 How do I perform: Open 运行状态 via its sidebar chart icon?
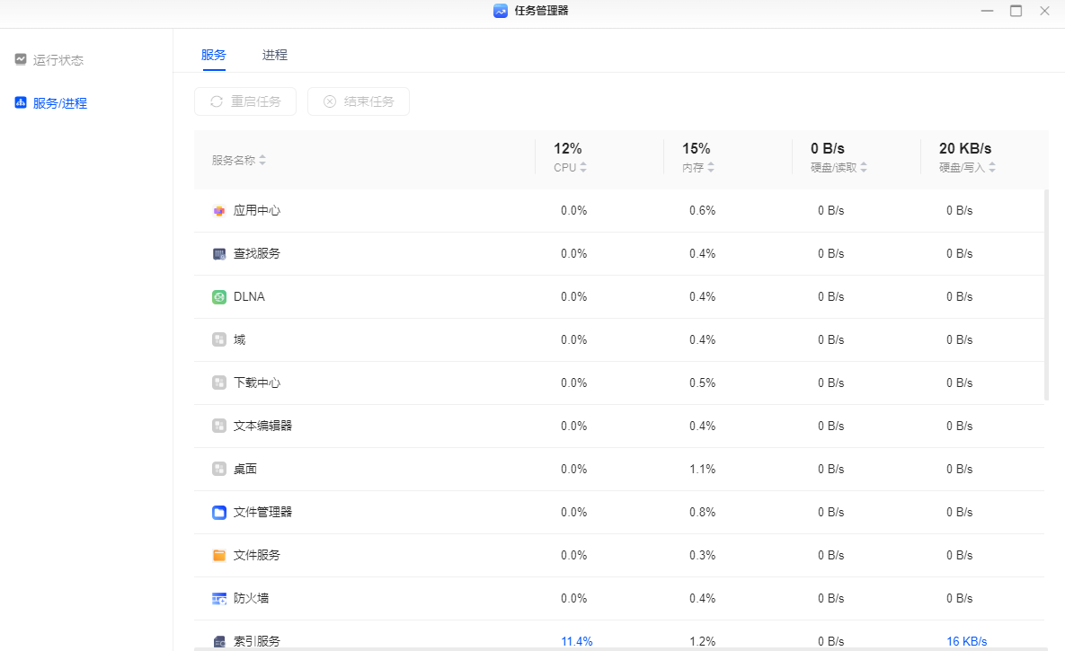pyautogui.click(x=21, y=60)
